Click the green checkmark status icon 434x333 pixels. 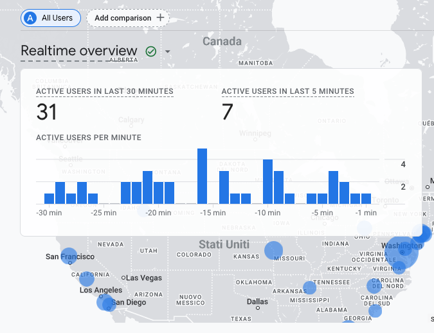pyautogui.click(x=151, y=51)
